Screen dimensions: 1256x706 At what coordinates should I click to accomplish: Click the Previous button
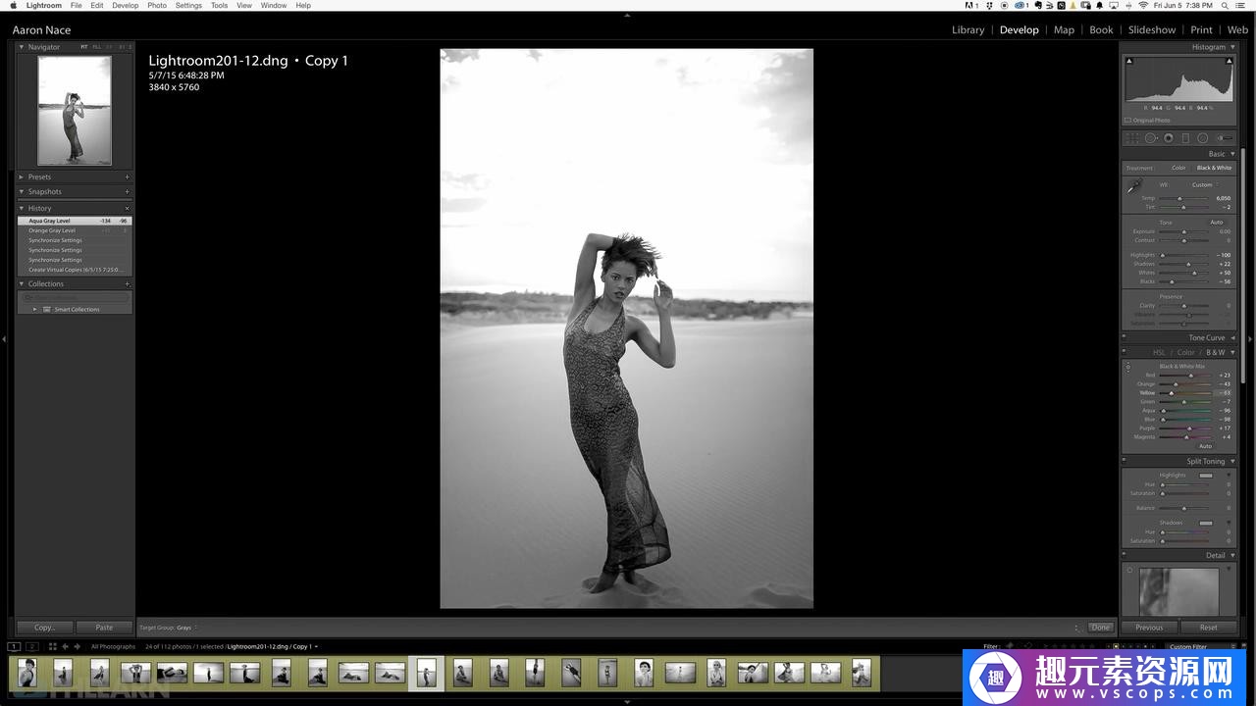tap(1149, 628)
